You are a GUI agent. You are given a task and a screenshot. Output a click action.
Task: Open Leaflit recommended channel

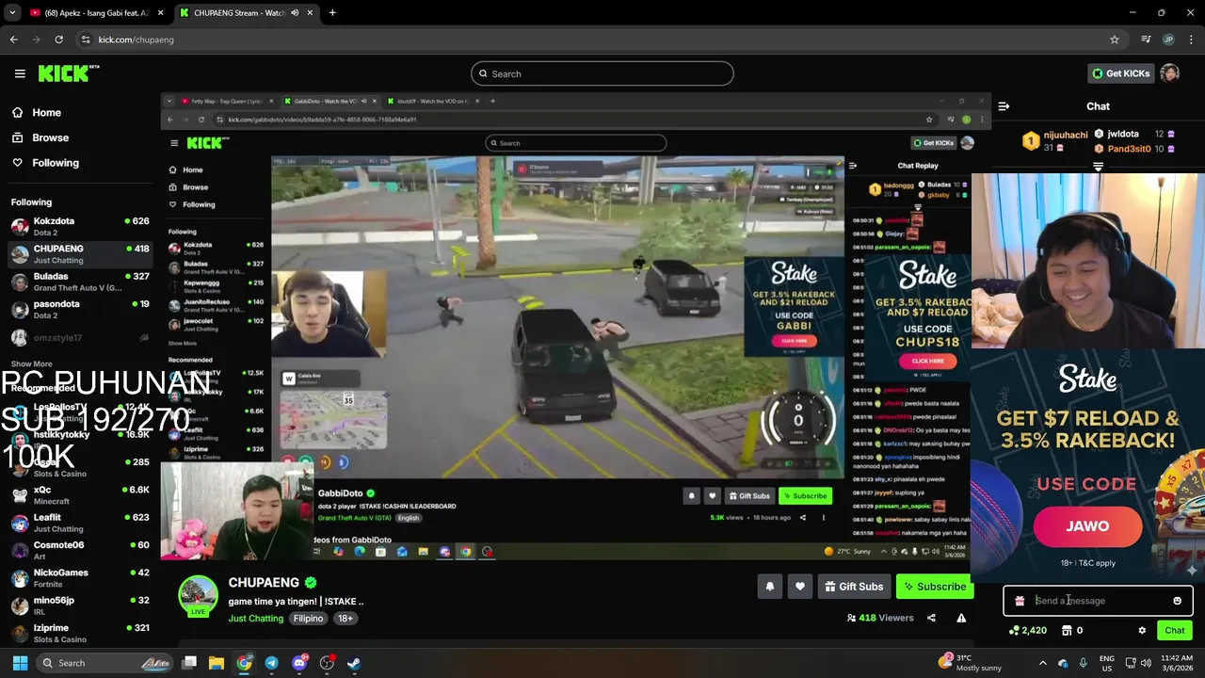[80, 523]
